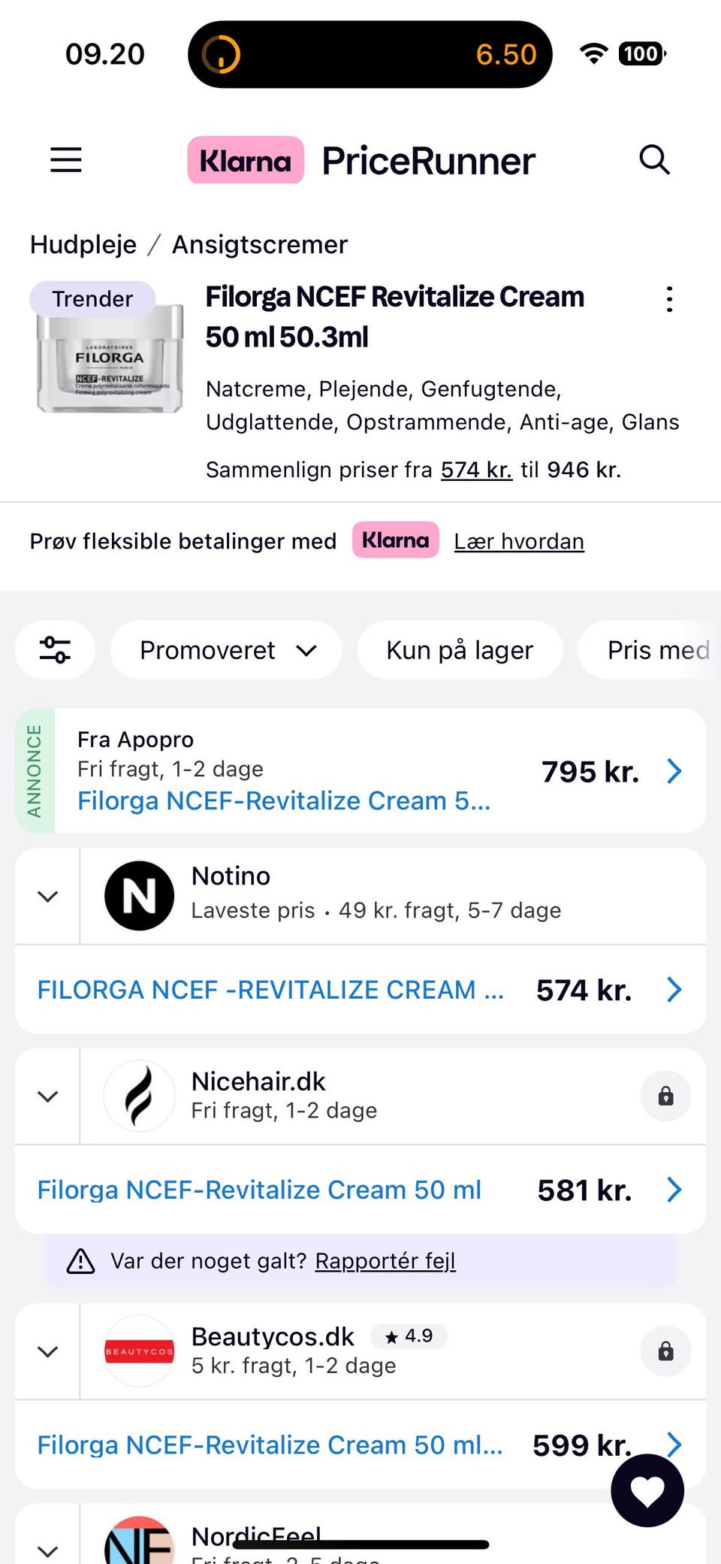Open the three-dot product options menu
Viewport: 721px width, 1564px height.
point(669,299)
